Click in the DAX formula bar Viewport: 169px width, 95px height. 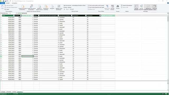click(x=92, y=13)
